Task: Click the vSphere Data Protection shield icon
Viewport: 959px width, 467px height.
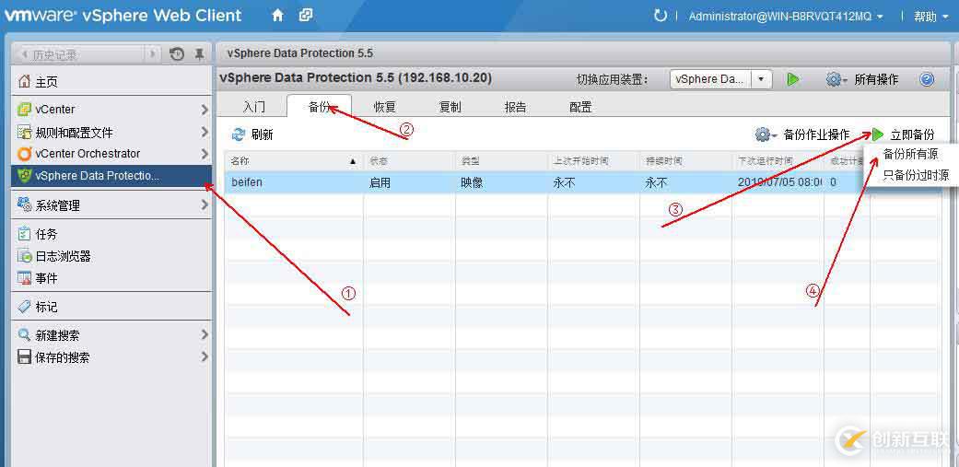Action: (x=24, y=176)
